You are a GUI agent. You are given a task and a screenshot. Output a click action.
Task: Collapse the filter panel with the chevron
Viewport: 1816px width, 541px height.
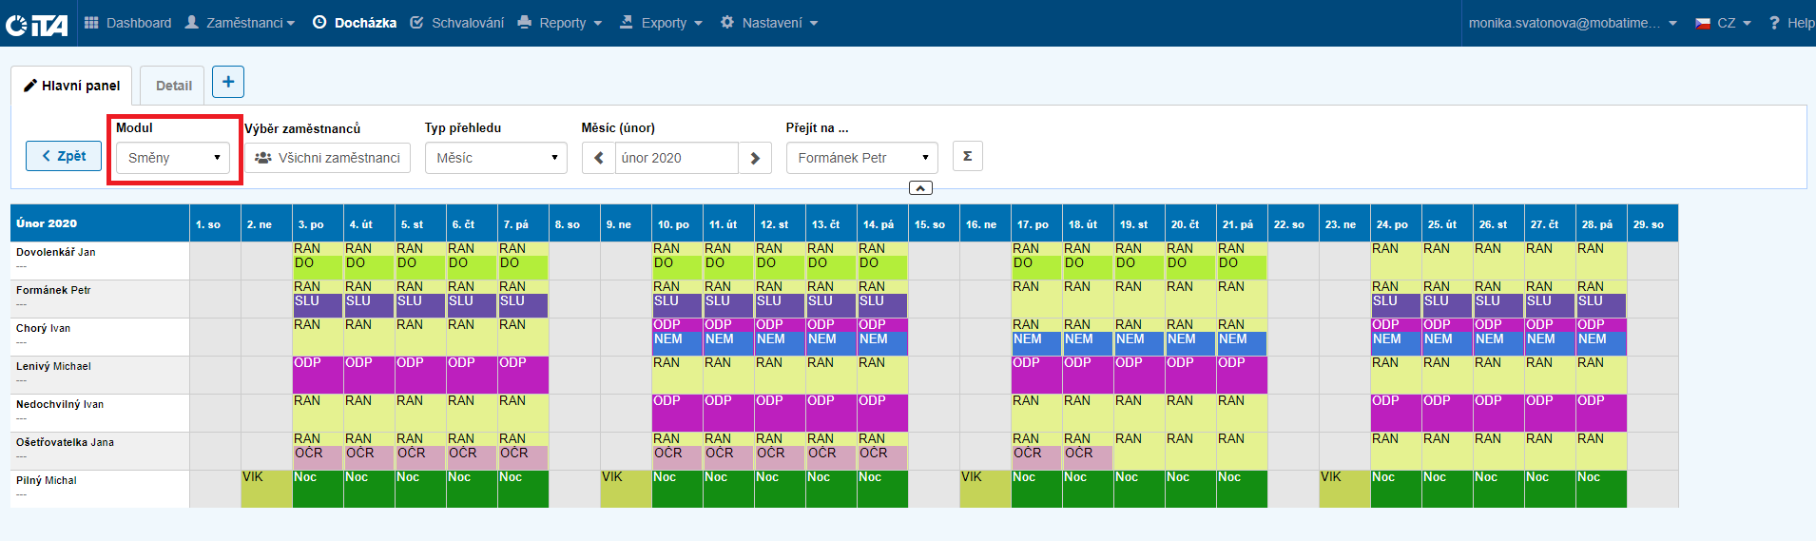click(920, 188)
